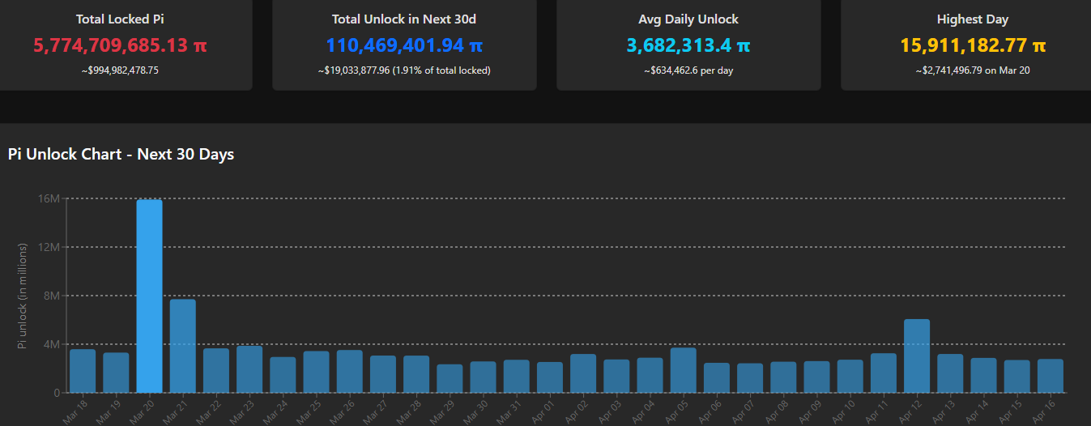Screen dimensions: 1091x426
Task: Click the Total Locked Pi red value
Action: pos(120,45)
